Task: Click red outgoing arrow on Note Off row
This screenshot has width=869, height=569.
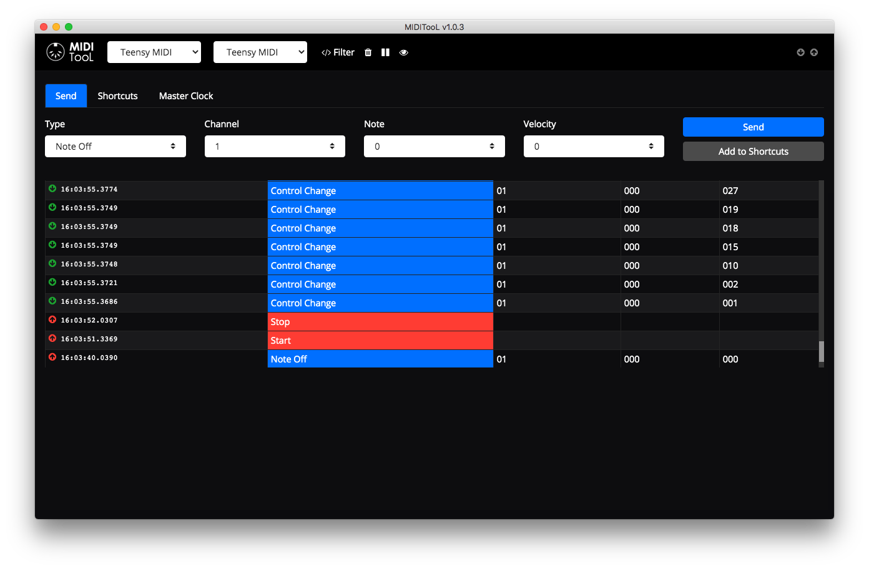Action: [52, 357]
